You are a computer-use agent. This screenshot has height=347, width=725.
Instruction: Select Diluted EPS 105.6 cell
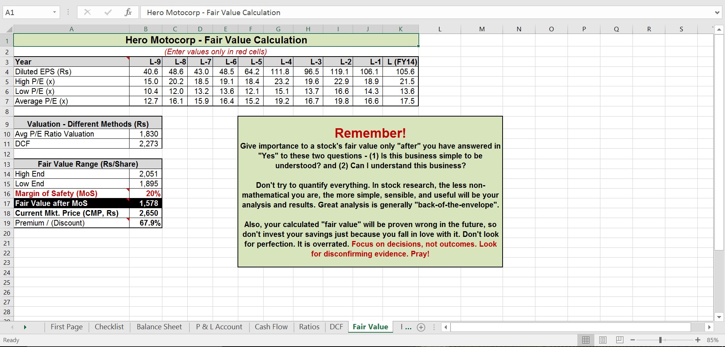[401, 72]
